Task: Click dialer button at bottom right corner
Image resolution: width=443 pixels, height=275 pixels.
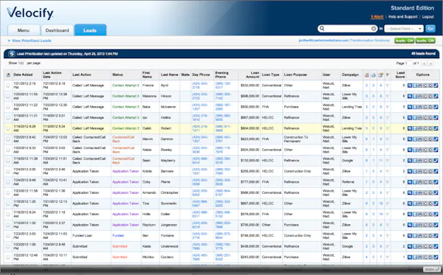Action: 431,270
